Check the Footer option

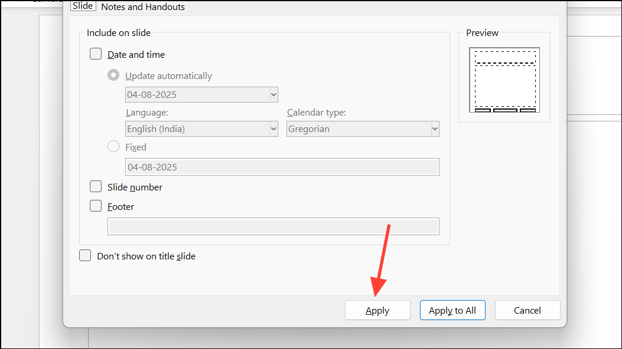(x=96, y=206)
